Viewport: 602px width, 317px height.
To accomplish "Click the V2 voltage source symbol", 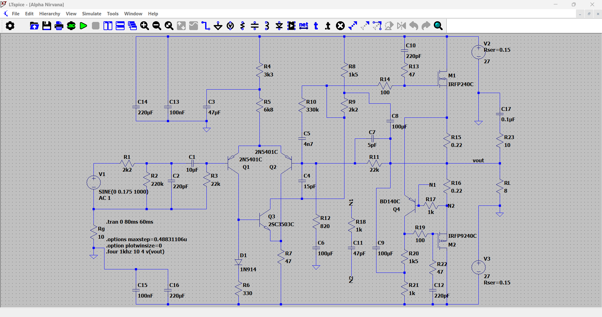I will point(478,52).
